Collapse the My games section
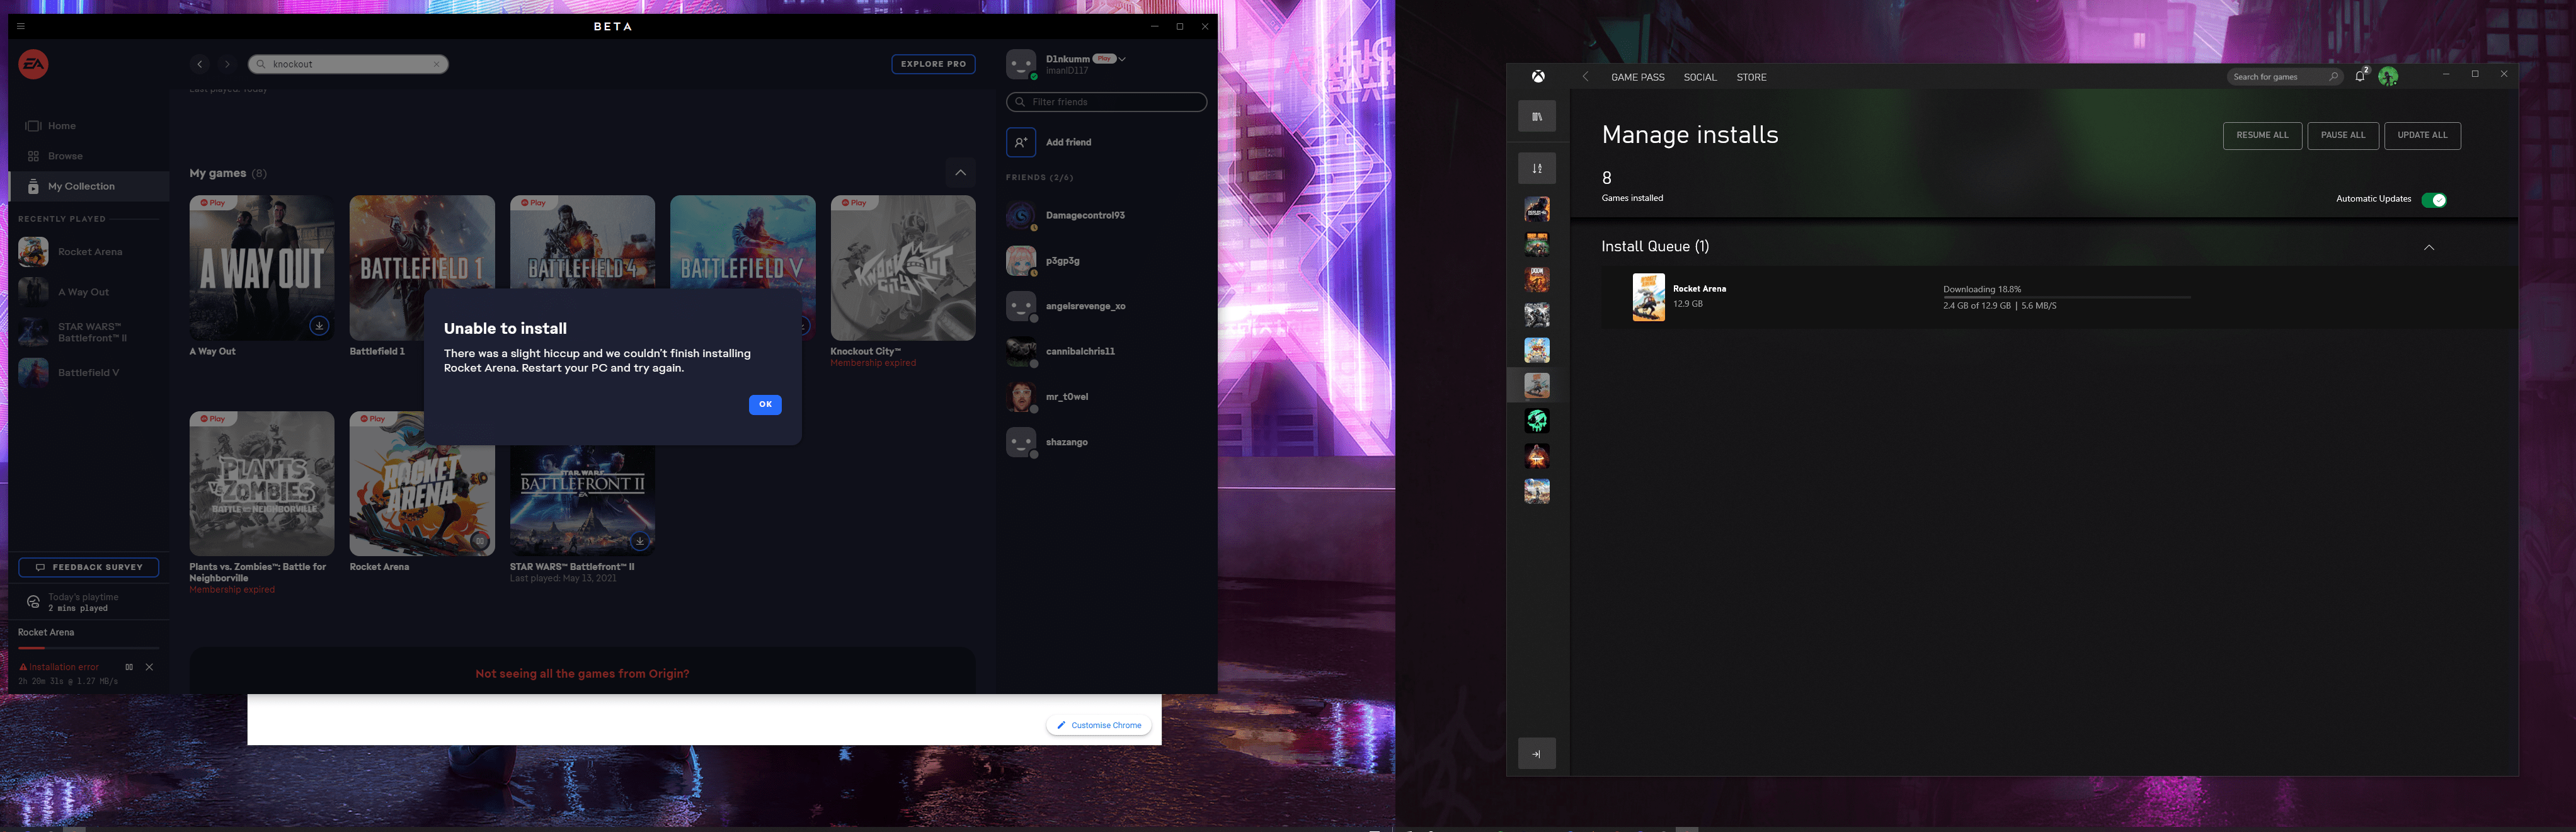The width and height of the screenshot is (2576, 832). coord(960,173)
